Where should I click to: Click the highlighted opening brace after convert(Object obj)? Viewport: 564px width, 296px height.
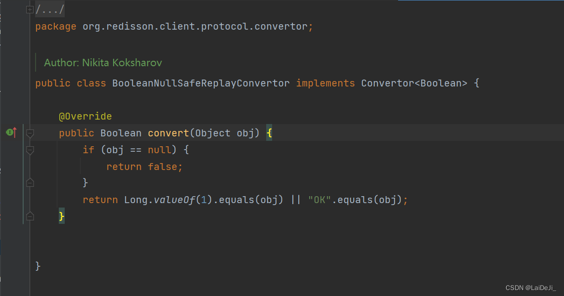269,133
